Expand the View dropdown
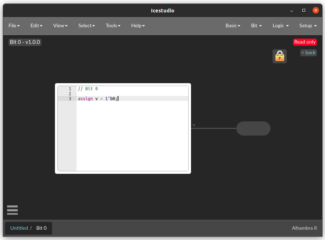325x240 pixels. point(60,25)
